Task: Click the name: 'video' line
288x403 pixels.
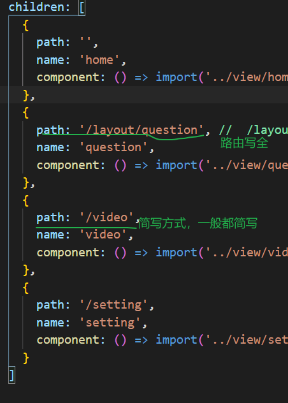Action: coord(85,235)
